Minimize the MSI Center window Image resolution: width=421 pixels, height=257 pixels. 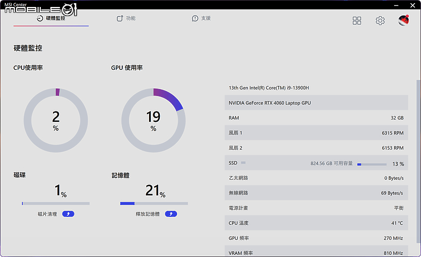(396, 5)
